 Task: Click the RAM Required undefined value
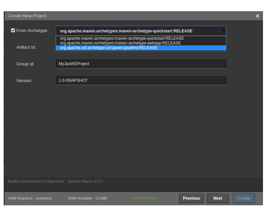point(43,198)
